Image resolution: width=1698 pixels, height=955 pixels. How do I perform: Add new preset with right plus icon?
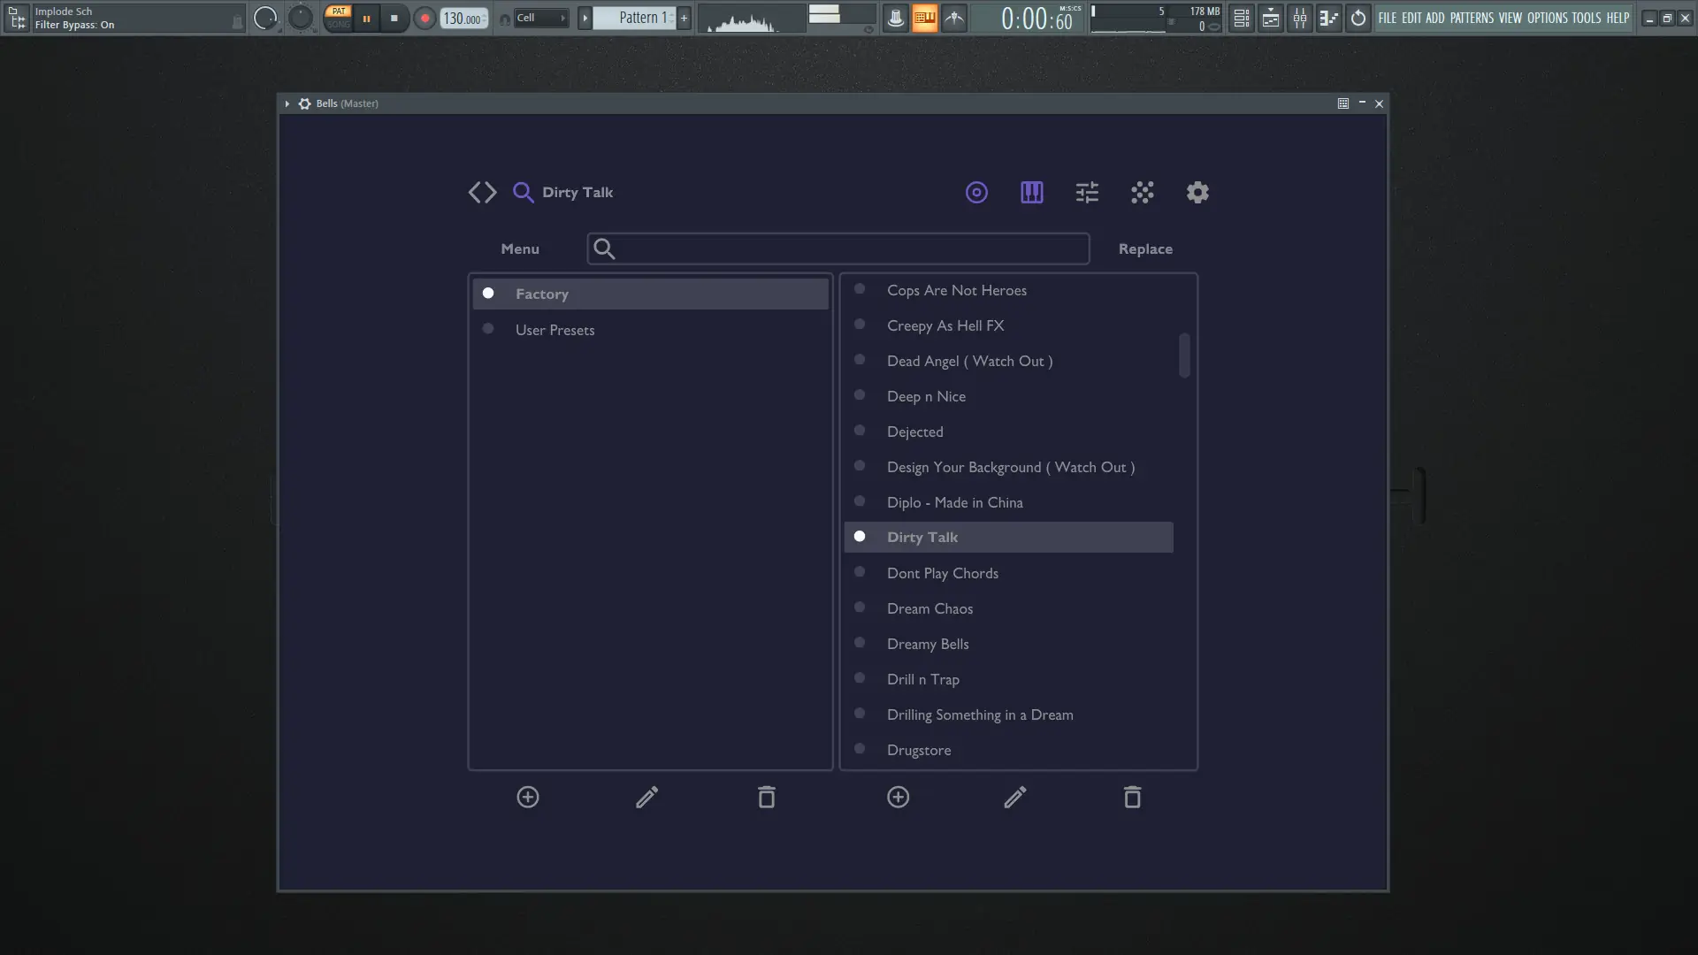coord(898,798)
